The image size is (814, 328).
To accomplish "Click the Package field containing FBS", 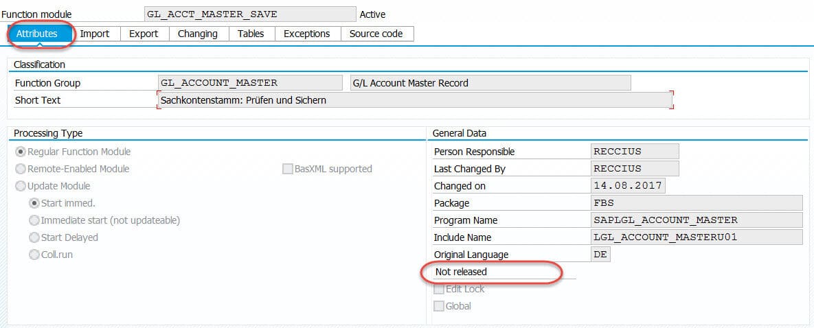I will (x=697, y=203).
